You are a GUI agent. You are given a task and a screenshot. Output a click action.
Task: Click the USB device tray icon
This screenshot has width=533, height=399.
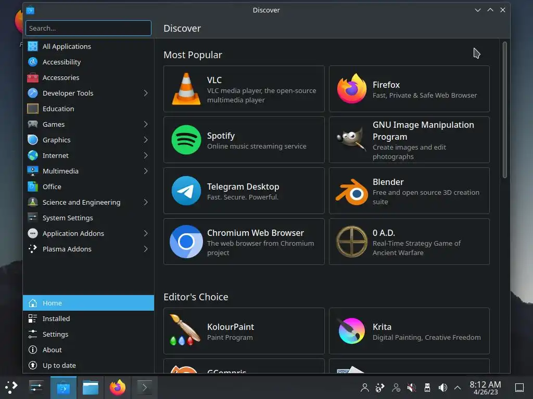(x=427, y=388)
